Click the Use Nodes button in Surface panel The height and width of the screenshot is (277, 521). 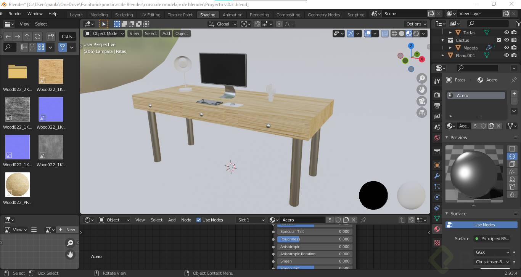(x=481, y=225)
